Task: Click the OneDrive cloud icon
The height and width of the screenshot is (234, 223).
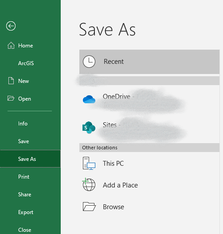Action: [x=89, y=99]
